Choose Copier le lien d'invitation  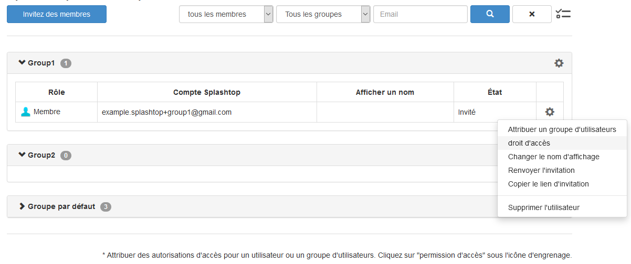[x=562, y=184]
